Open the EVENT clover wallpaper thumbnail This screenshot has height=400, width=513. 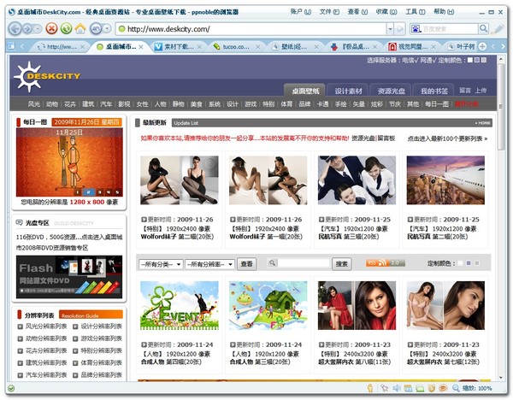point(180,305)
